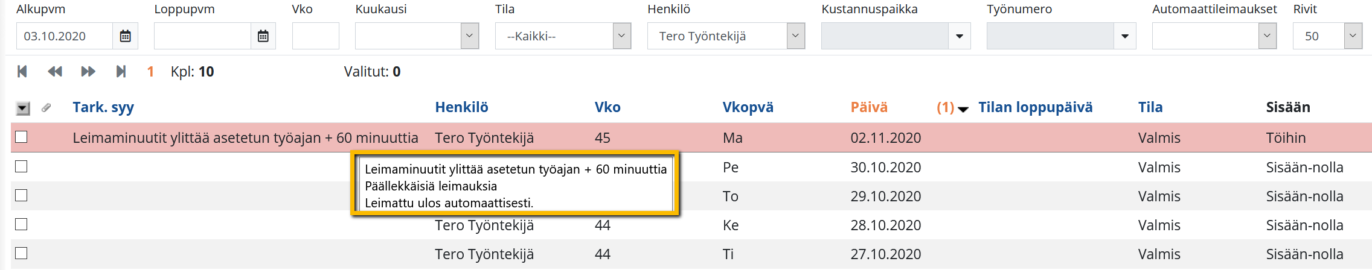Expand the Kuukausi dropdown
Image resolution: width=1372 pixels, height=270 pixels.
469,36
